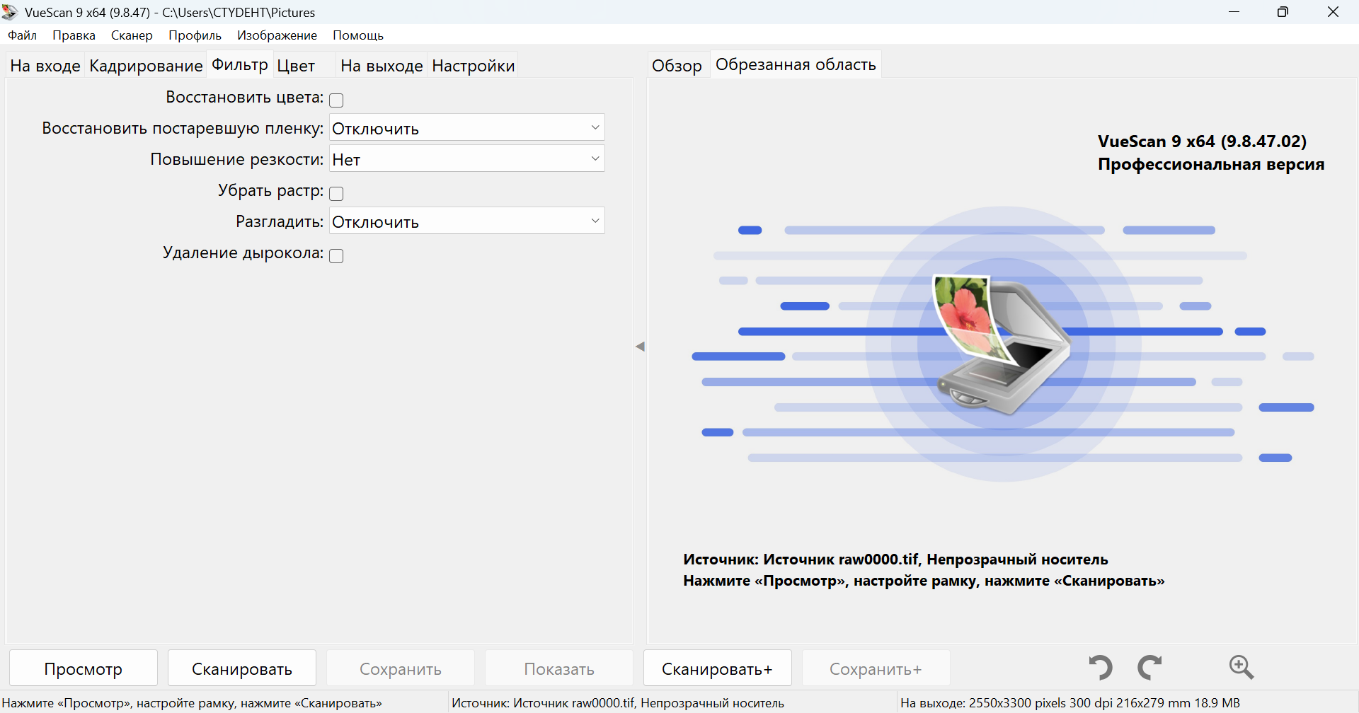This screenshot has width=1359, height=713.
Task: Click the zoom in magnifier icon
Action: [1241, 667]
